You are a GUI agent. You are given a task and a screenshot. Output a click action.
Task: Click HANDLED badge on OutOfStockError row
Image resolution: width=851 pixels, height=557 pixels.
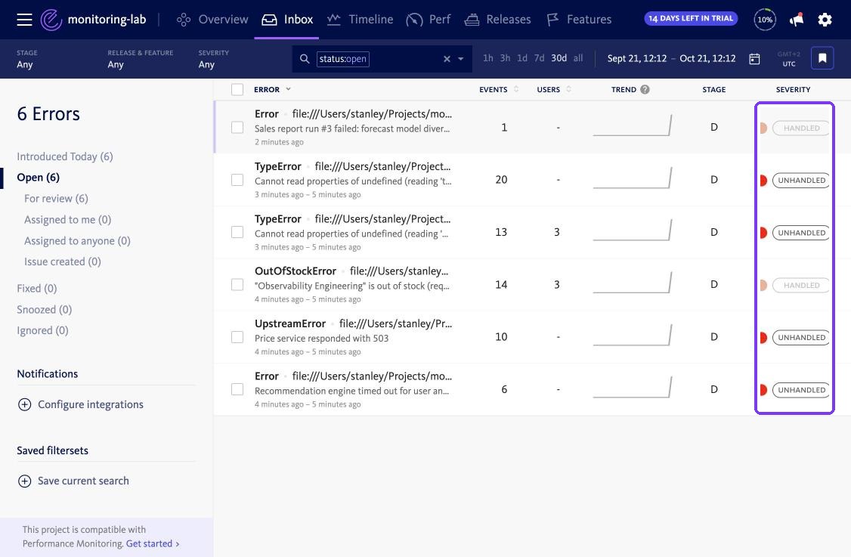point(800,285)
